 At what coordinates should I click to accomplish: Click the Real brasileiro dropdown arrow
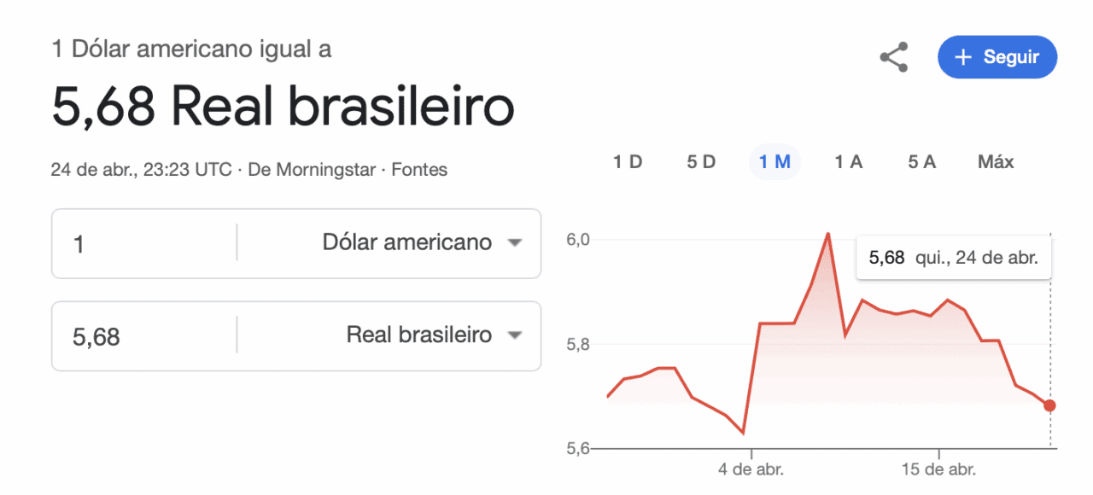pos(514,336)
